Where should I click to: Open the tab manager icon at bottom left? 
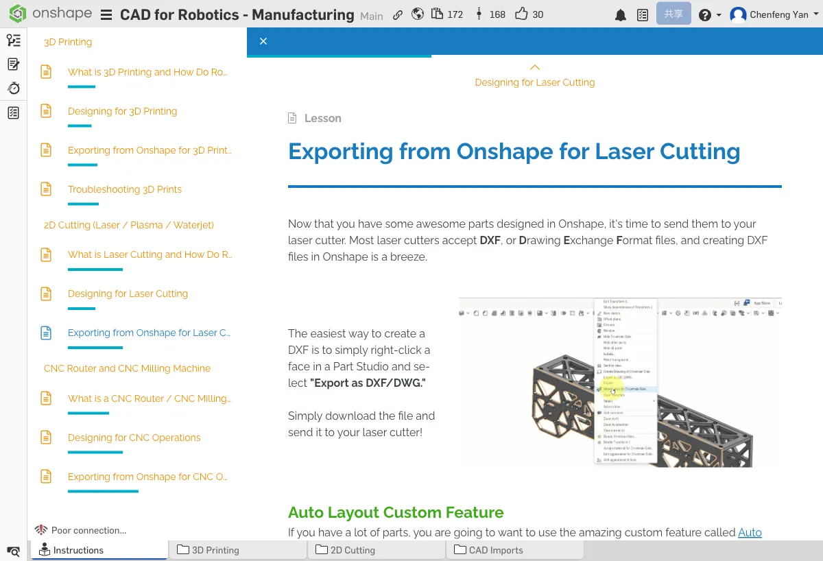coord(14,551)
